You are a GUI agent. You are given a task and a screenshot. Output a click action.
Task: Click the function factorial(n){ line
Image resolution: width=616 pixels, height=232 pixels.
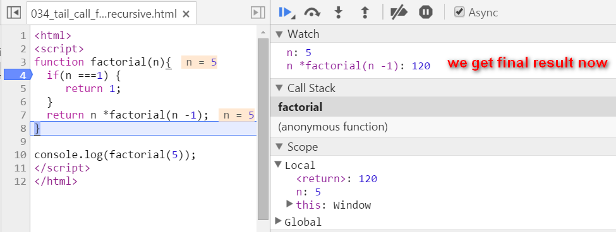point(103,62)
